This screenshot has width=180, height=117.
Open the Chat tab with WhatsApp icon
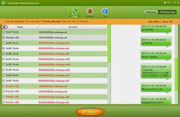coord(75,12)
